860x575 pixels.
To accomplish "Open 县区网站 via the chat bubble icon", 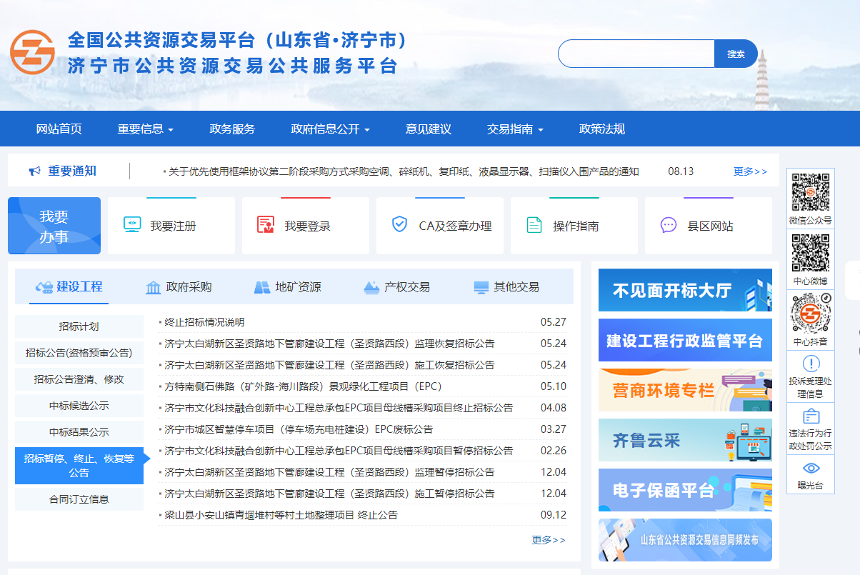I will point(667,224).
